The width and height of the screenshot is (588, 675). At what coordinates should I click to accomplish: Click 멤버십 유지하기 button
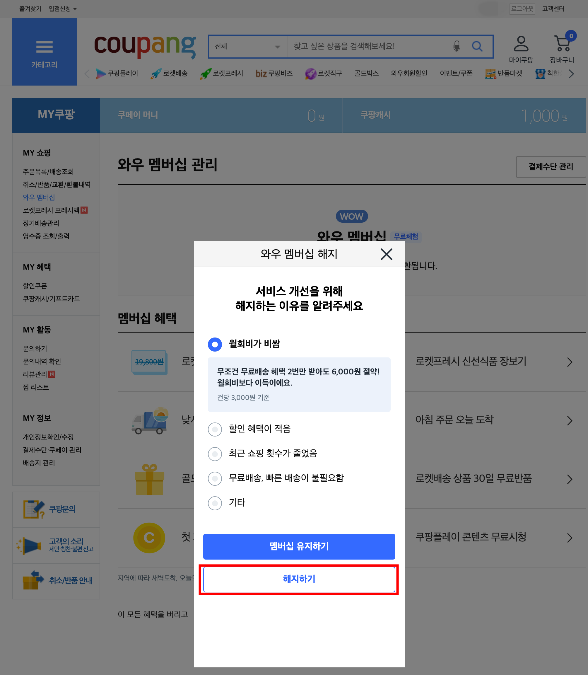click(x=299, y=546)
